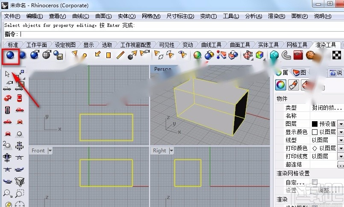Click the rectangular light icon
This screenshot has height=207, width=344.
click(109, 55)
